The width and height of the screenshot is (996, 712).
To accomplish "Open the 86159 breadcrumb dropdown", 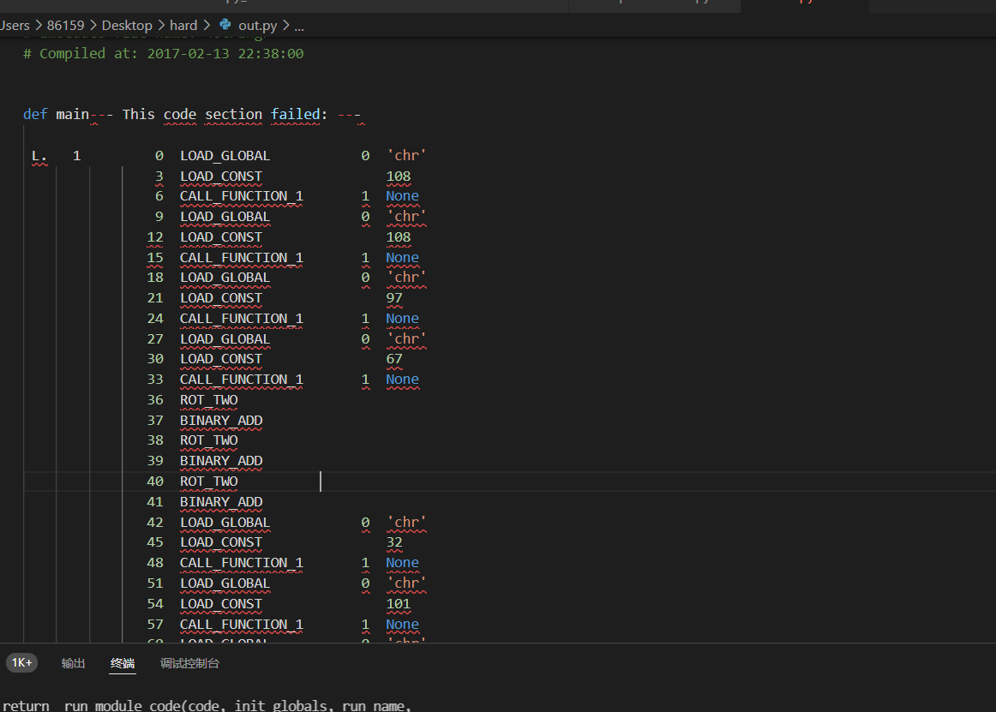I will [66, 25].
